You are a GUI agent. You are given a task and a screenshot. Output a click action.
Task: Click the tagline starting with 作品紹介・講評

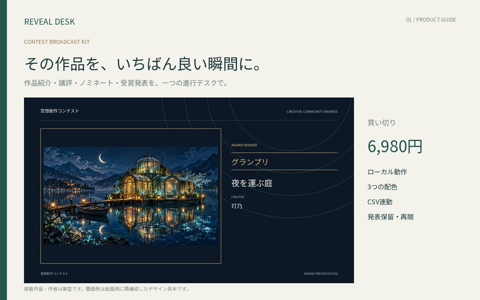126,83
